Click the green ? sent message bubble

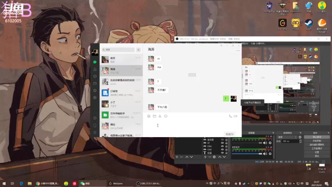226,98
